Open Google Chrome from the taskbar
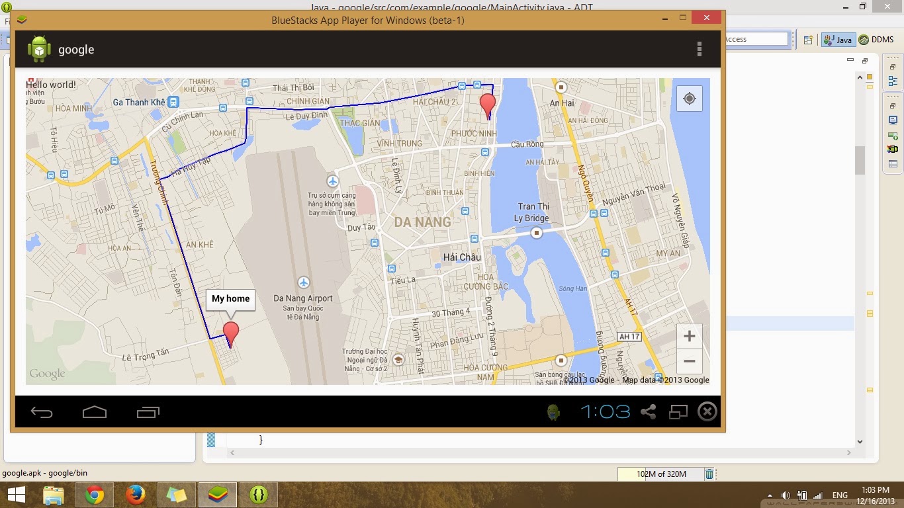This screenshot has height=508, width=904. click(x=95, y=495)
